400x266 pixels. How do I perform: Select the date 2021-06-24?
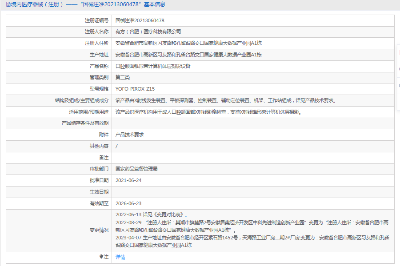pos(128,180)
